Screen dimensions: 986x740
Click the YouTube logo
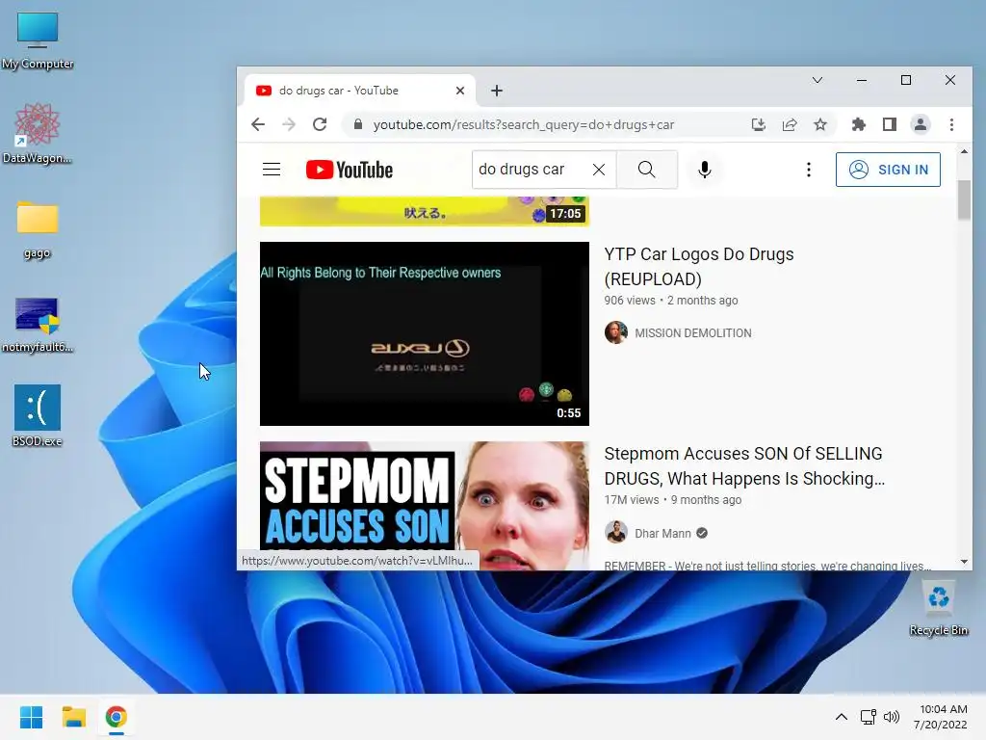click(x=349, y=170)
